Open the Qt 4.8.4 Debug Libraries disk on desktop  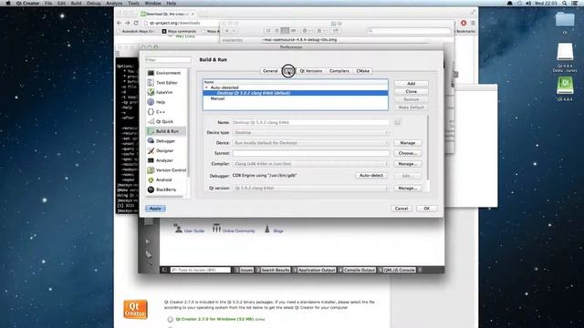(x=565, y=52)
